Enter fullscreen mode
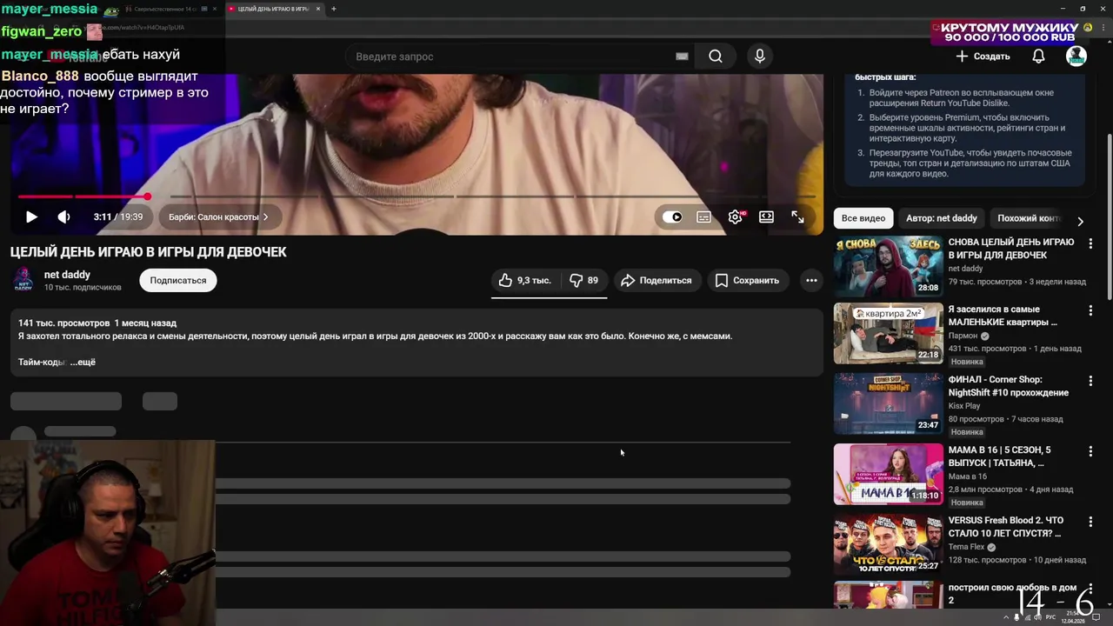Screen dimensions: 1113x626 (797, 216)
